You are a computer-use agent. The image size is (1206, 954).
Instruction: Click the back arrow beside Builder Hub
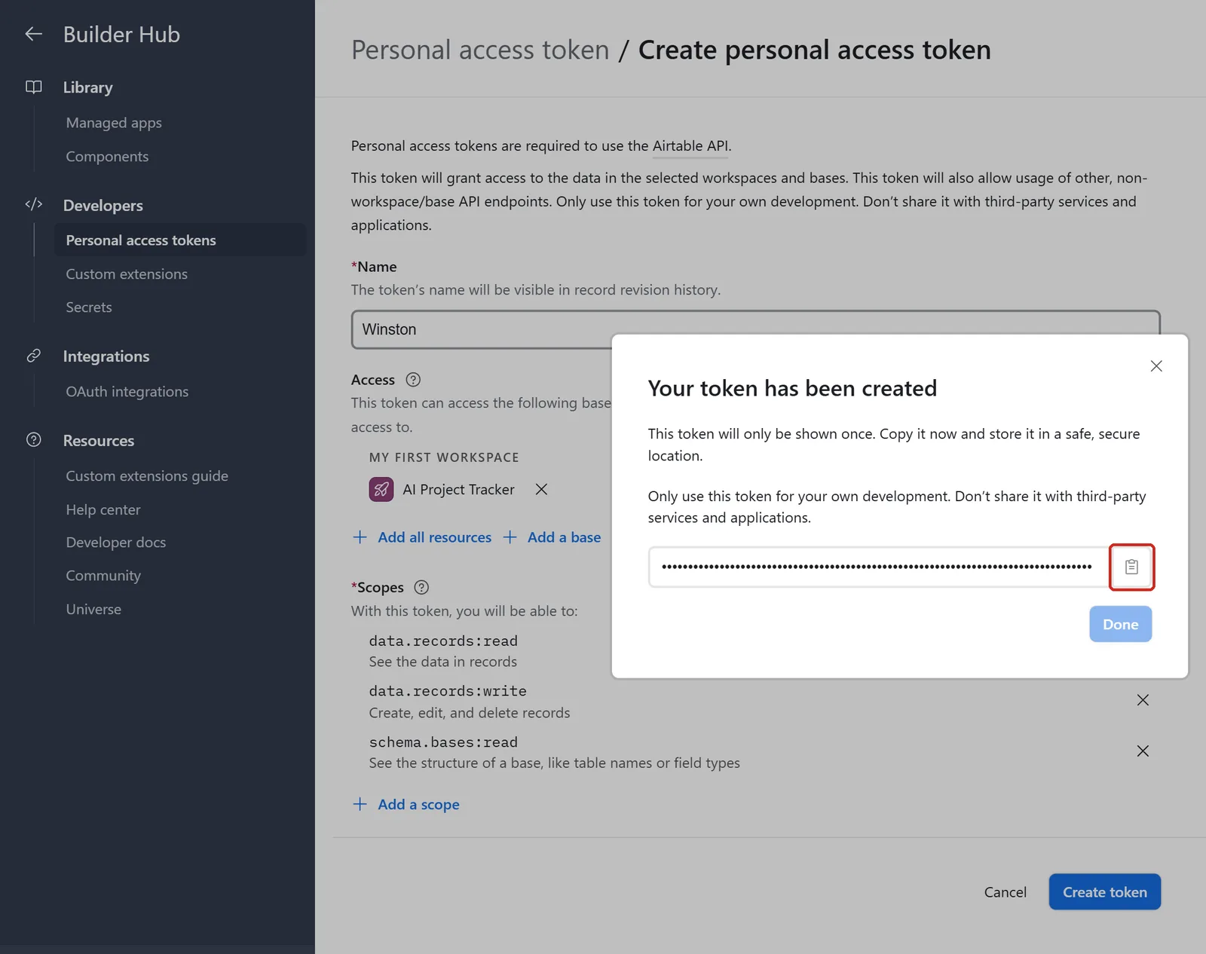pyautogui.click(x=33, y=34)
